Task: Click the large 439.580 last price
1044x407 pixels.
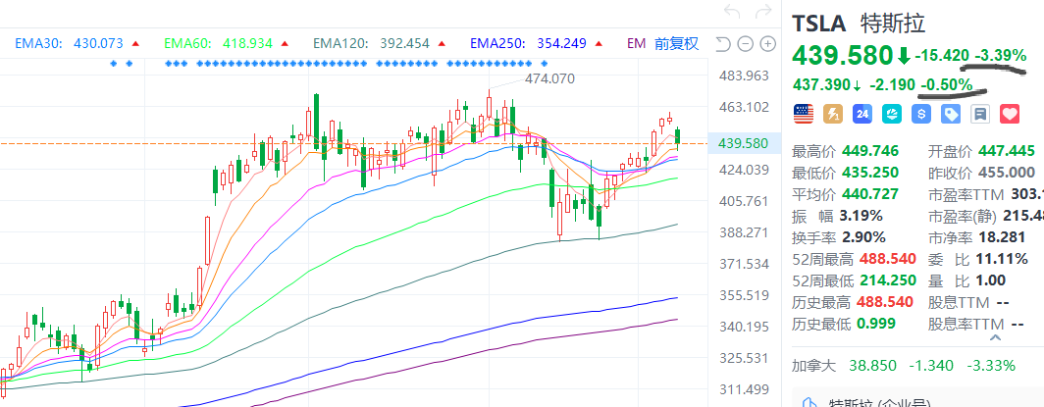Action: pos(842,55)
